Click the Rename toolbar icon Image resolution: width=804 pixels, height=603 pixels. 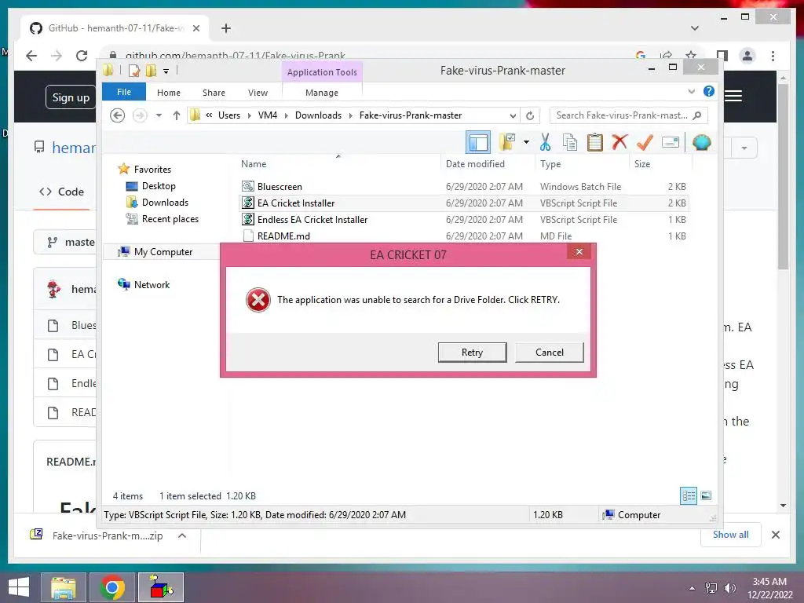coord(671,142)
